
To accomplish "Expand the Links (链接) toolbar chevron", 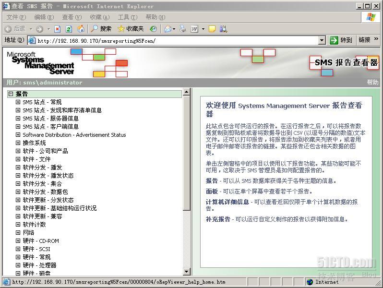I will tap(376, 38).
